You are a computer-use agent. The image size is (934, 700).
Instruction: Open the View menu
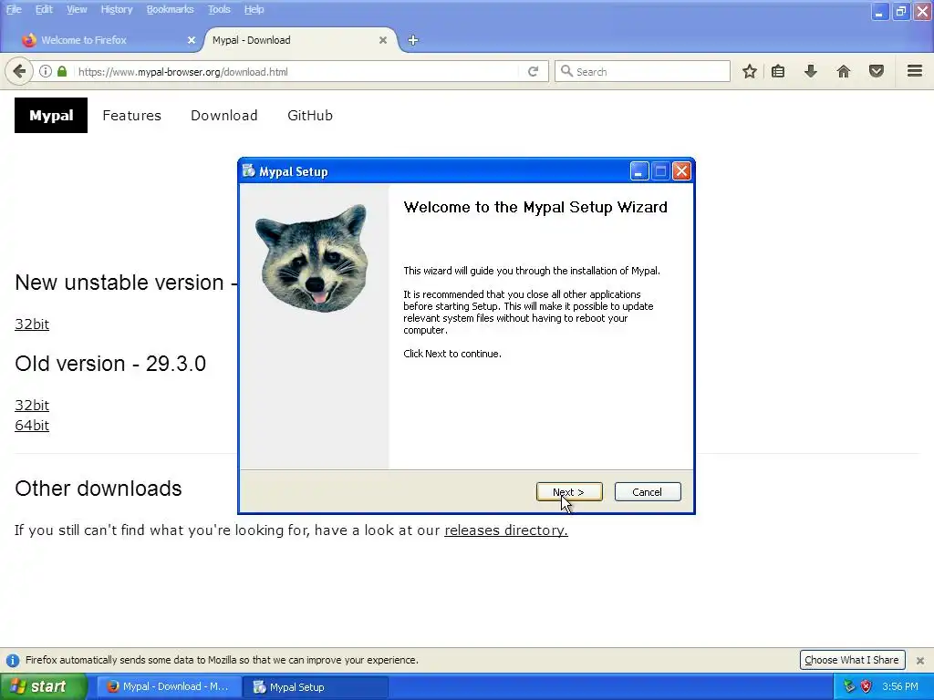pyautogui.click(x=77, y=9)
